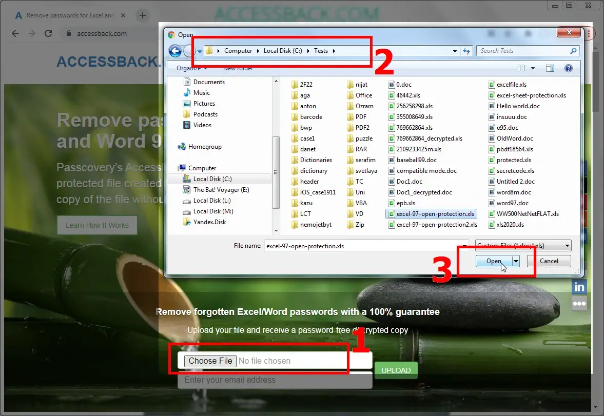Open the view options icon in dialog toolbar
Screen dimensions: 604x416
(521, 68)
